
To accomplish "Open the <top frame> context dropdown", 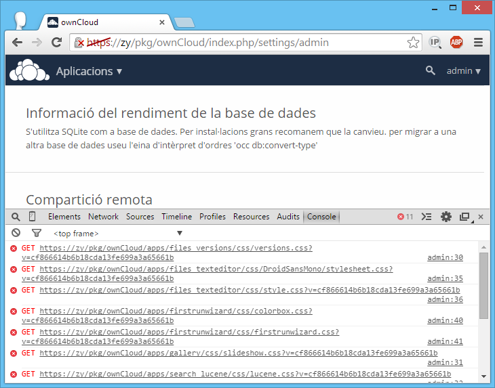I will [x=118, y=234].
